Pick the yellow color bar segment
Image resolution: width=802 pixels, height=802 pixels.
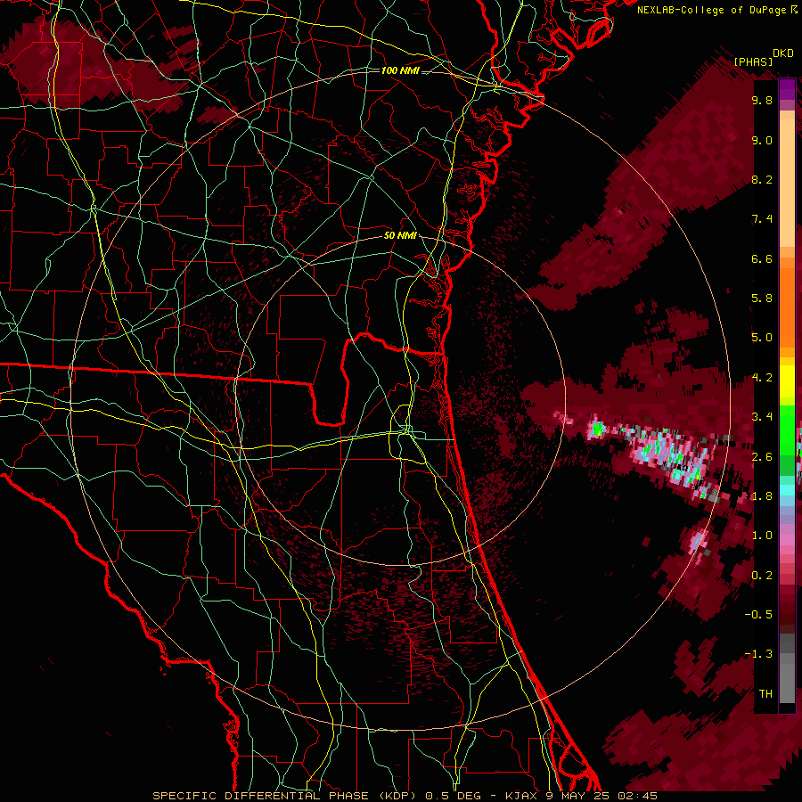click(x=787, y=381)
